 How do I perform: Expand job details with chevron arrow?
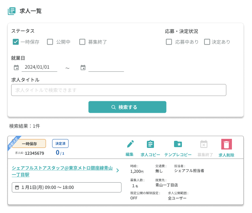(117, 171)
